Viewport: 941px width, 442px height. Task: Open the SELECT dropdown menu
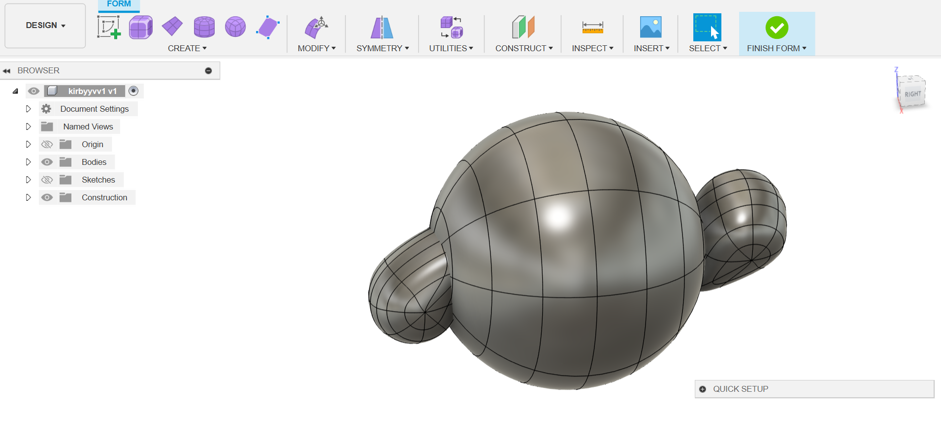(708, 48)
